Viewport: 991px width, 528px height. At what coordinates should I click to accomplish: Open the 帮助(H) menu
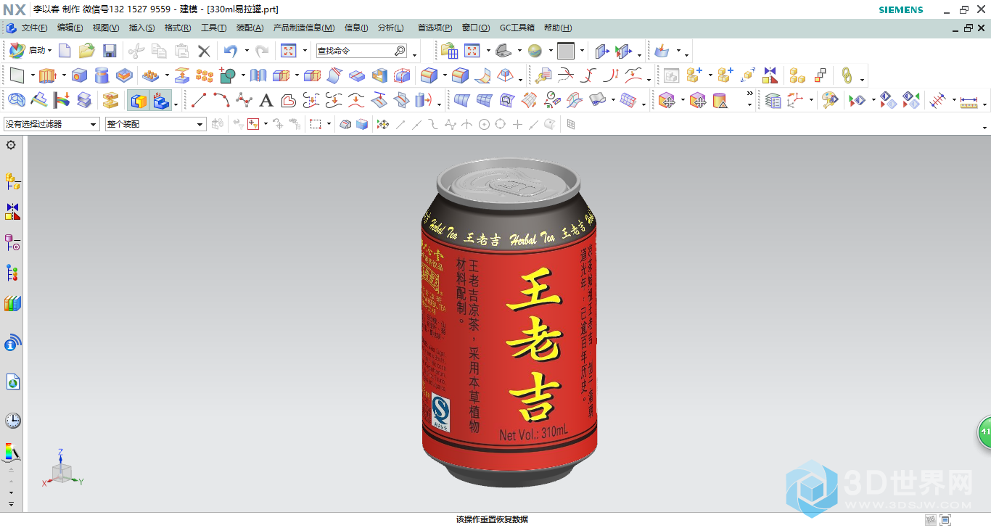(558, 28)
